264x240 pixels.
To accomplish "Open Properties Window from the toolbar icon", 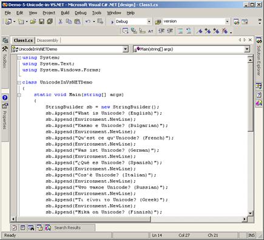I will point(245,22).
